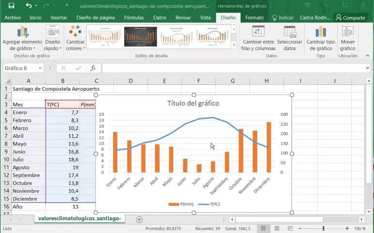The image size is (374, 233).
Task: Click the insert function fx icon
Action: tap(93, 68)
